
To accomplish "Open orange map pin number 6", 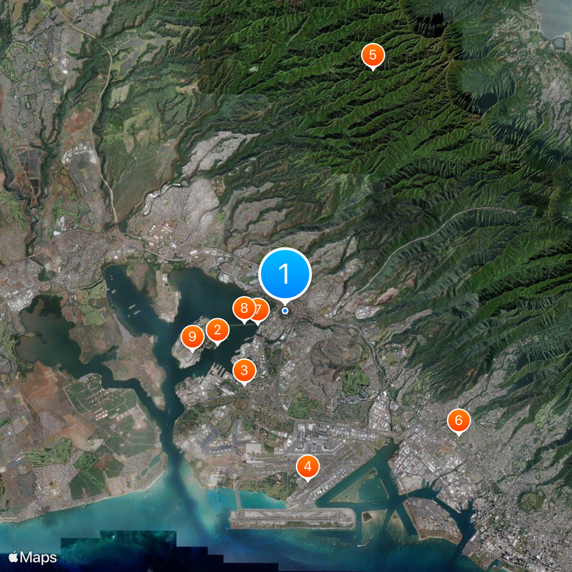I will [458, 420].
